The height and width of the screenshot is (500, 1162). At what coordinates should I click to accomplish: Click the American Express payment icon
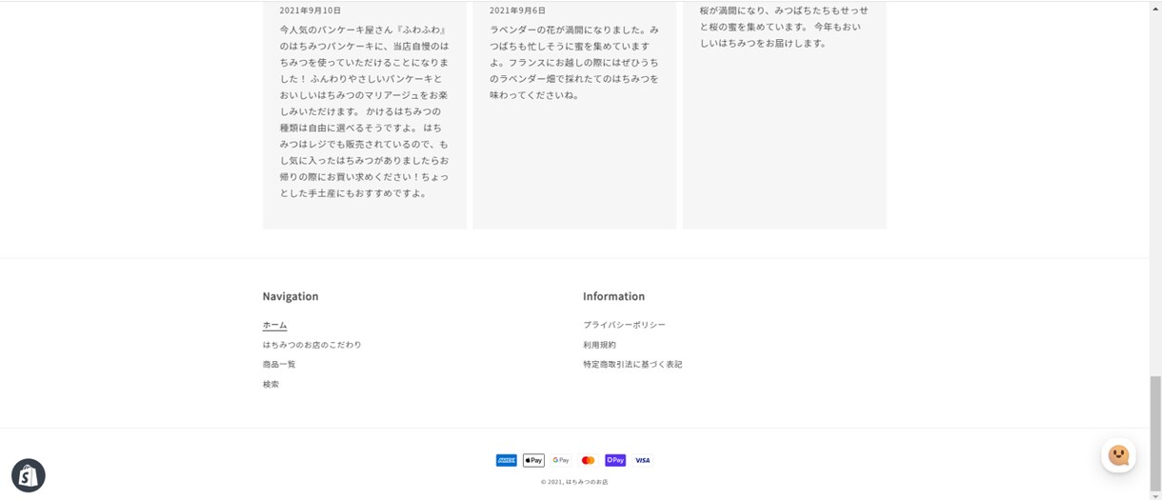(507, 460)
